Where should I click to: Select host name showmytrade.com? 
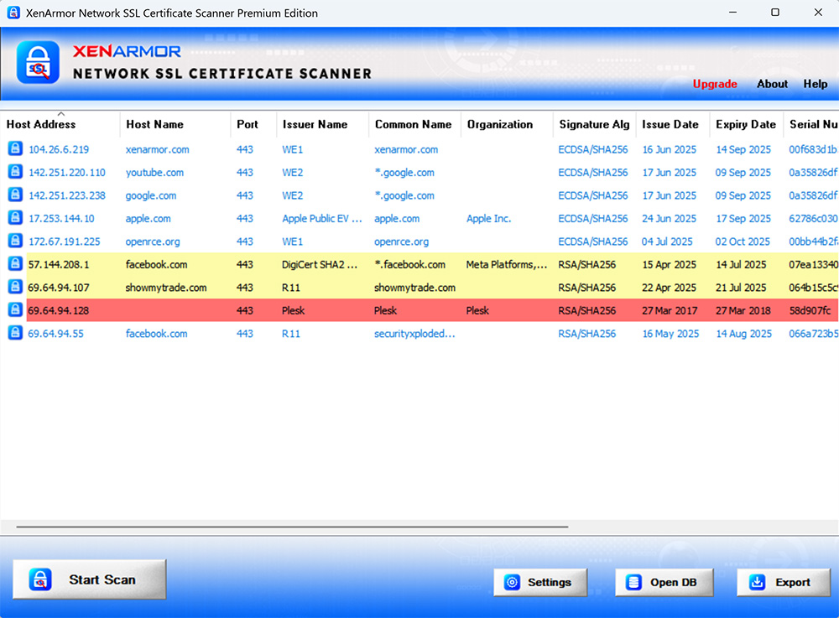pos(166,288)
